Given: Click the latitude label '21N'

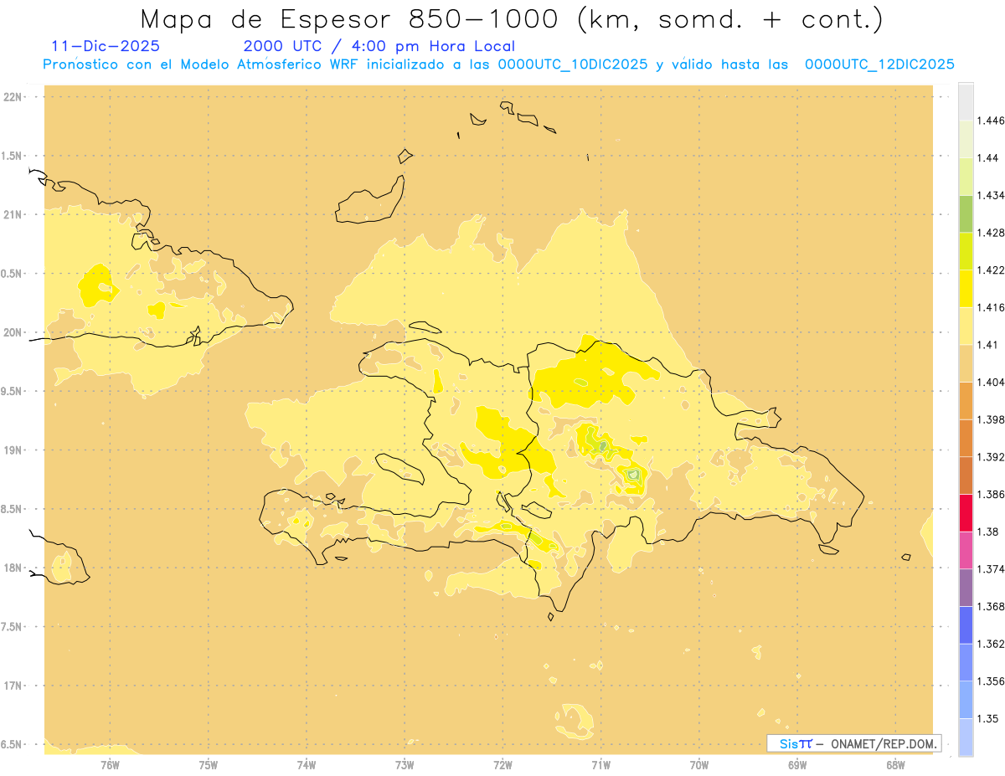Looking at the screenshot, I should click(x=12, y=214).
